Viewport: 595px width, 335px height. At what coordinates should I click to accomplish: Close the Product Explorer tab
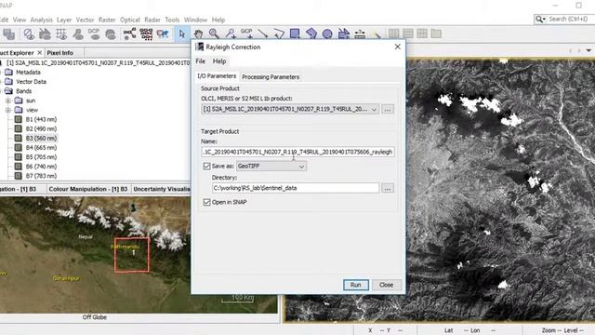pos(39,53)
